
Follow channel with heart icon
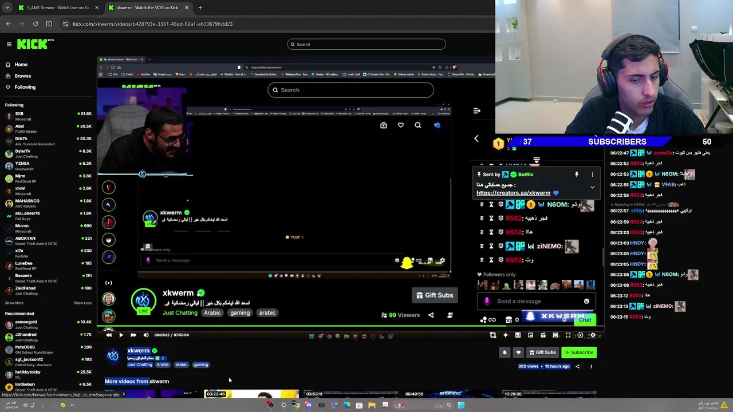pos(518,352)
